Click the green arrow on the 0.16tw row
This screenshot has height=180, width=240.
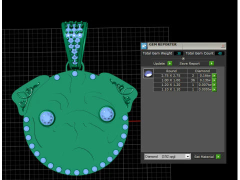click(214, 75)
